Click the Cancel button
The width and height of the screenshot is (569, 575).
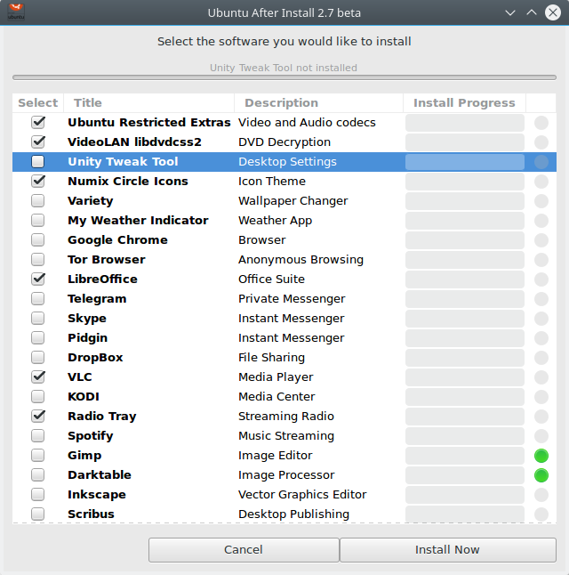[x=244, y=550]
